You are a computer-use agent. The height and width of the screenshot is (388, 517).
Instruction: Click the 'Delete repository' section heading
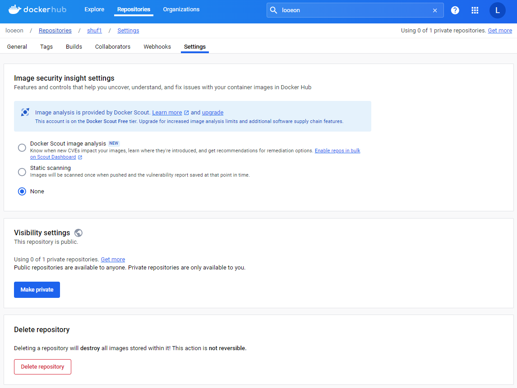tap(42, 330)
